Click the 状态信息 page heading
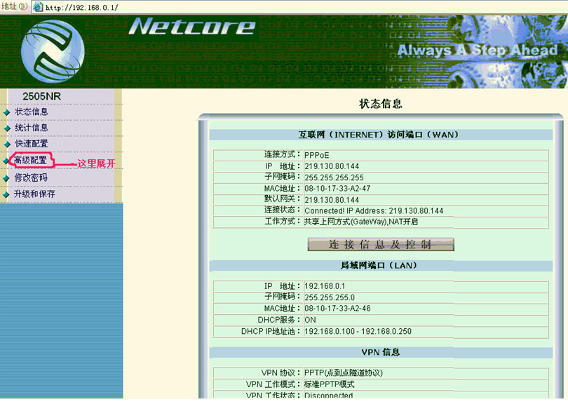 381,104
